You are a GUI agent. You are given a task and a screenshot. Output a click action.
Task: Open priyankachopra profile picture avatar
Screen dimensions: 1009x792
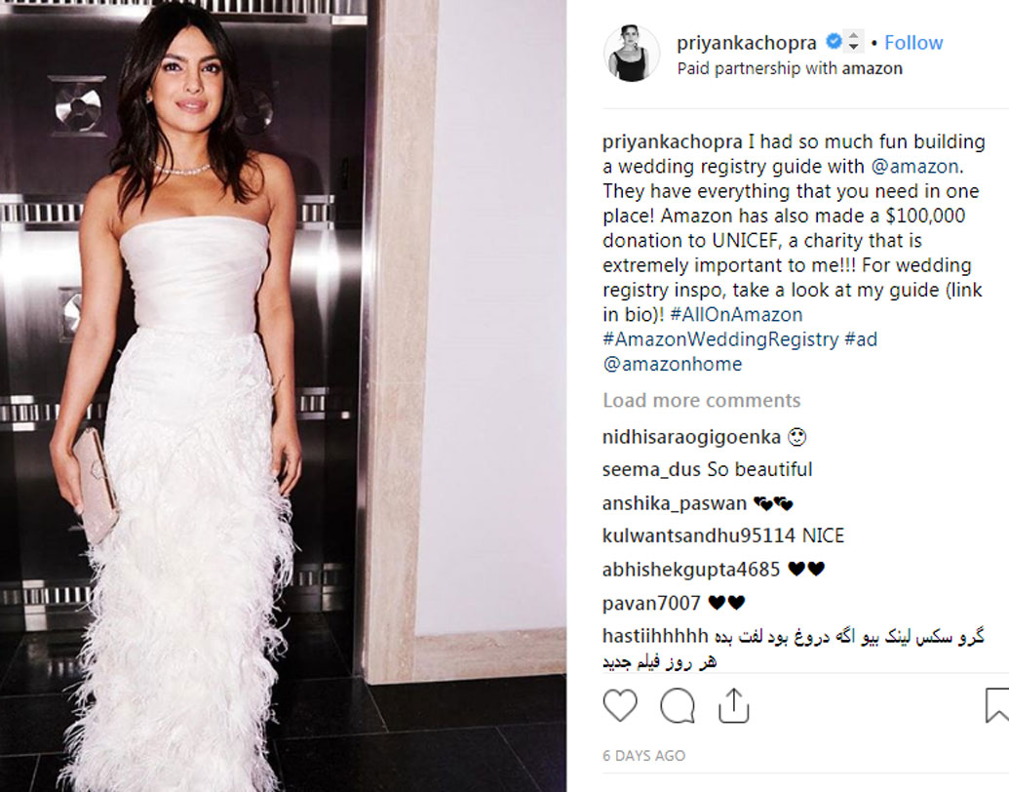tap(632, 54)
